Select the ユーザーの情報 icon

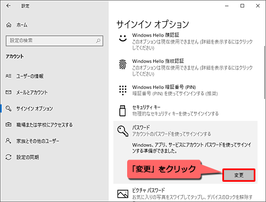click(x=9, y=76)
